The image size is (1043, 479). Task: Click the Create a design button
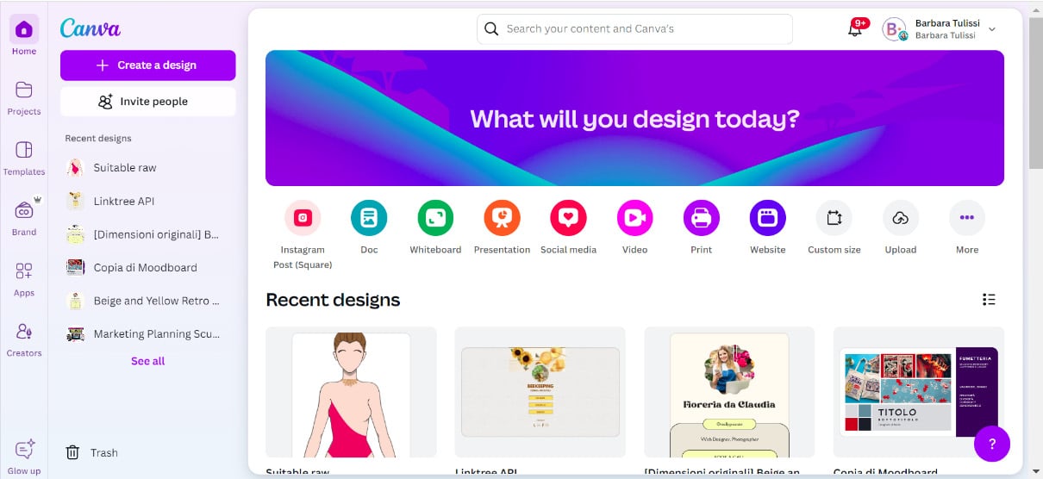[147, 65]
